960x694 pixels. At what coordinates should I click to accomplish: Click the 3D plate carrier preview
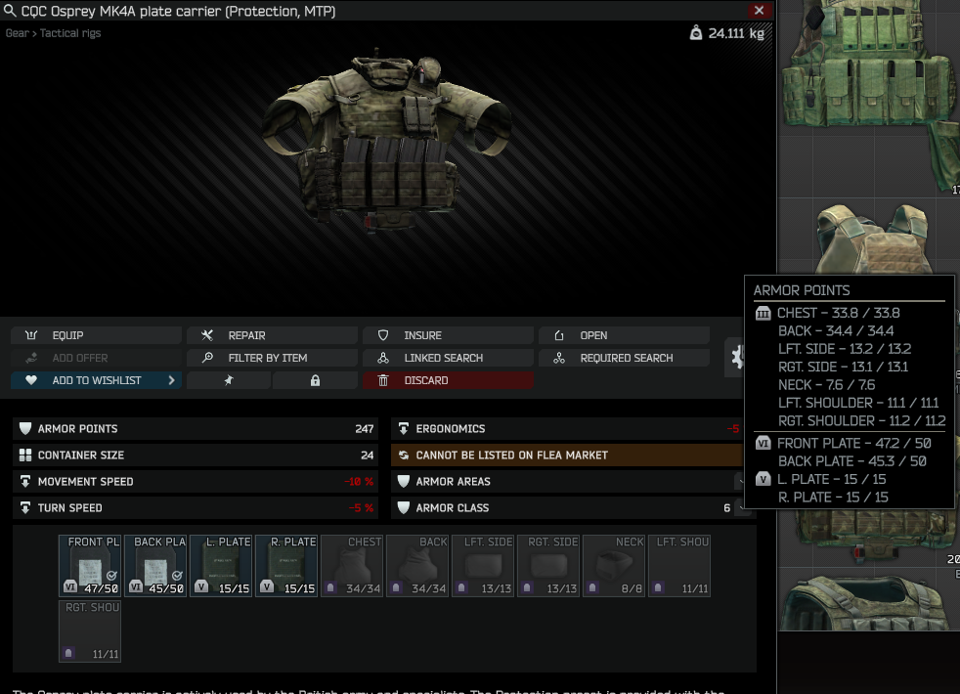tap(387, 141)
